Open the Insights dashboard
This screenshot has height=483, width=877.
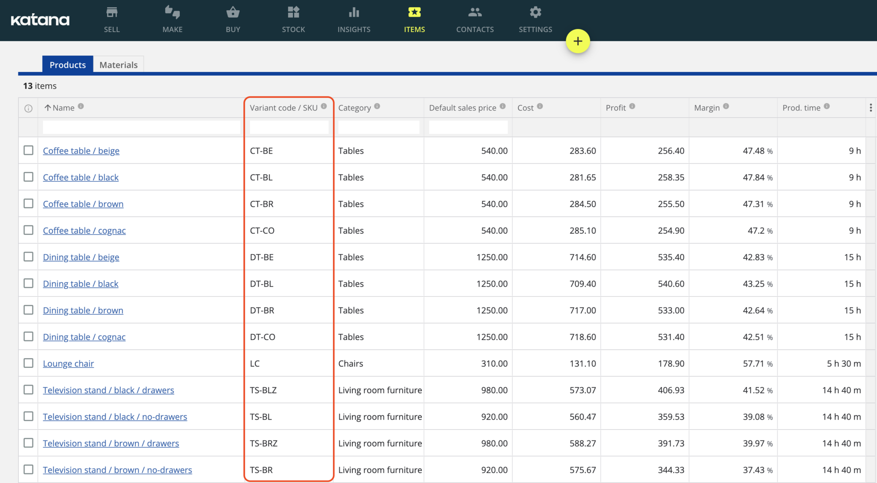pyautogui.click(x=354, y=20)
